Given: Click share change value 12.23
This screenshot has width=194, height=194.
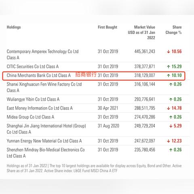Looking at the screenshot, I should pos(177,141).
